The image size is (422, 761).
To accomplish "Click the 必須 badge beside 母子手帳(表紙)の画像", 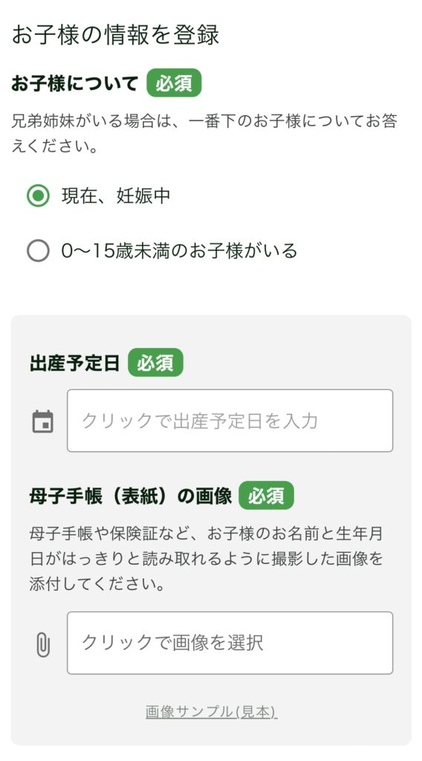I will pos(266,496).
